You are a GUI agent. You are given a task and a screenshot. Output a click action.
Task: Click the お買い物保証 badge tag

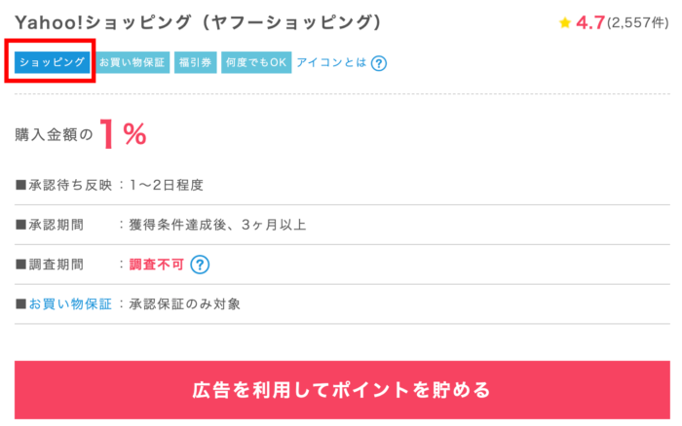tap(133, 63)
